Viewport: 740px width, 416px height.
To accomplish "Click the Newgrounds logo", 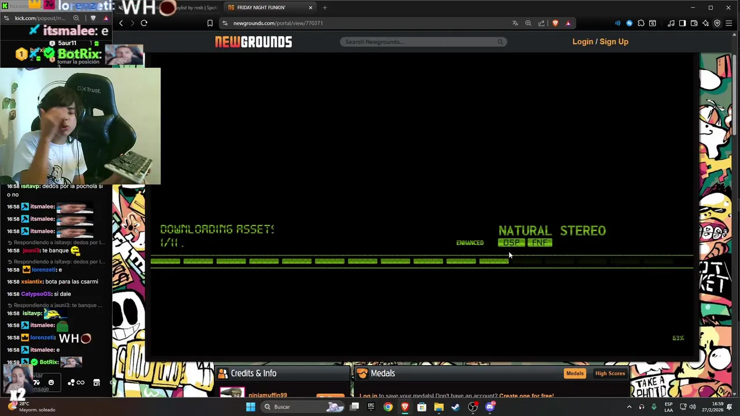I will click(253, 42).
